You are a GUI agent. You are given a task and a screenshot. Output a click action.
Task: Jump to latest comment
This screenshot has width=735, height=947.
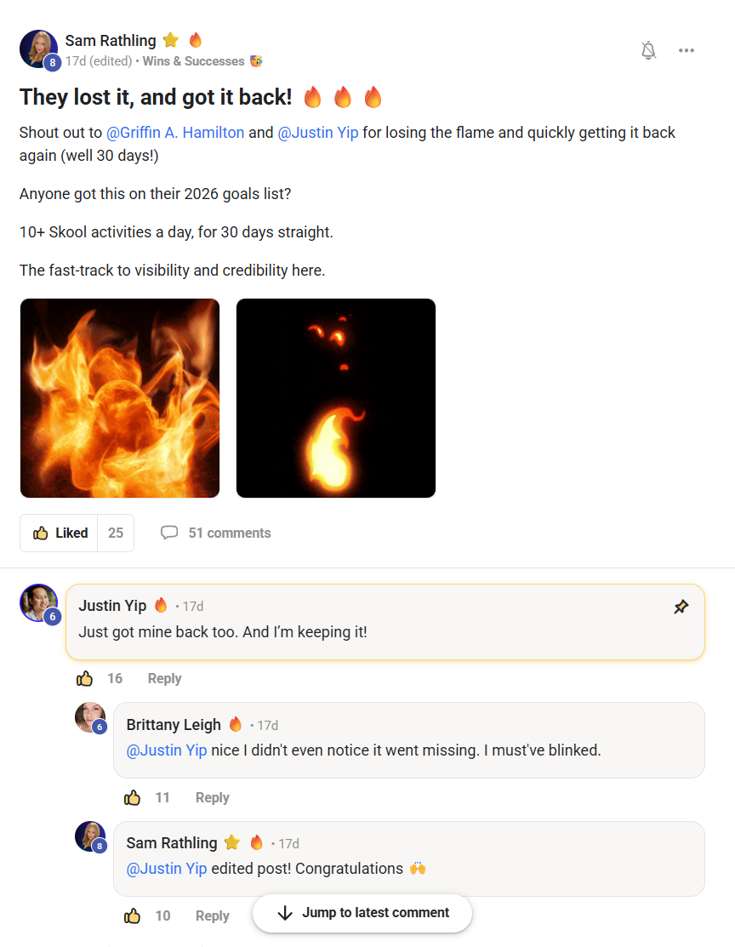coord(362,913)
